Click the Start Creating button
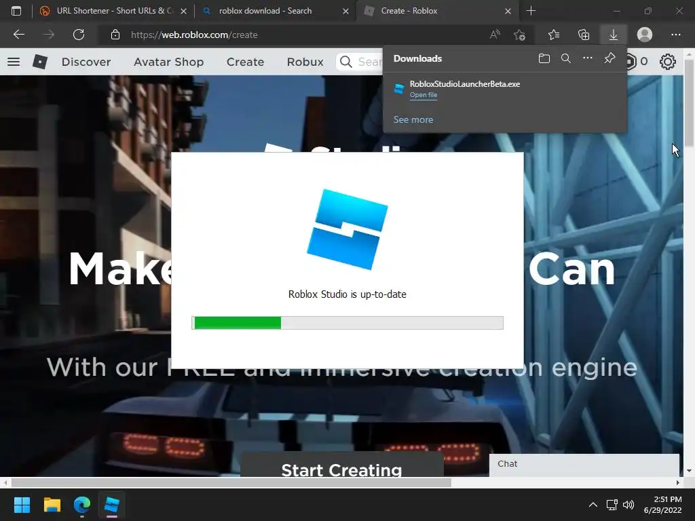Viewport: 695px width, 521px height. [342, 465]
